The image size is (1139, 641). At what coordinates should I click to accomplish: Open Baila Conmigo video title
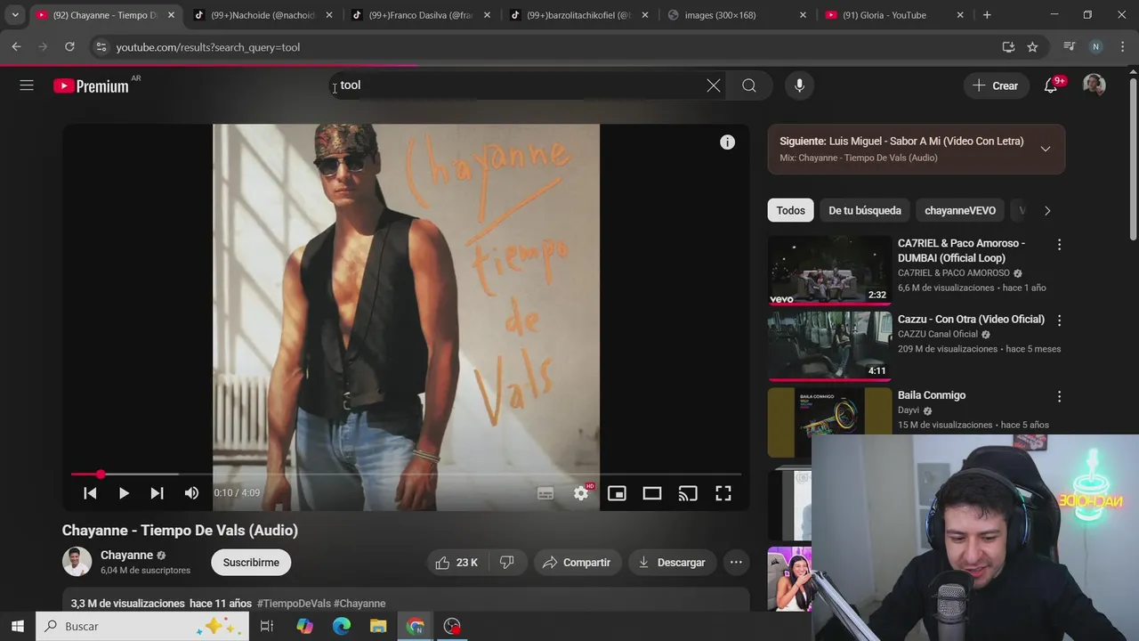coord(932,395)
